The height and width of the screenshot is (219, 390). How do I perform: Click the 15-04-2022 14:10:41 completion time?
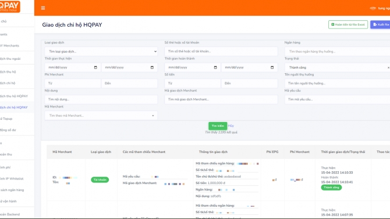[x=337, y=182]
